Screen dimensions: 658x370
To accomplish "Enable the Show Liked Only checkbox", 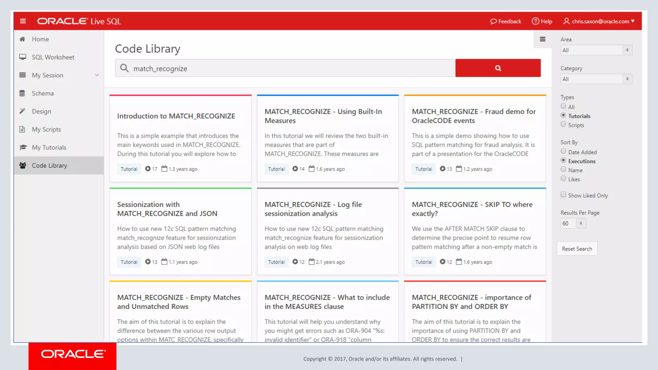I will 563,195.
